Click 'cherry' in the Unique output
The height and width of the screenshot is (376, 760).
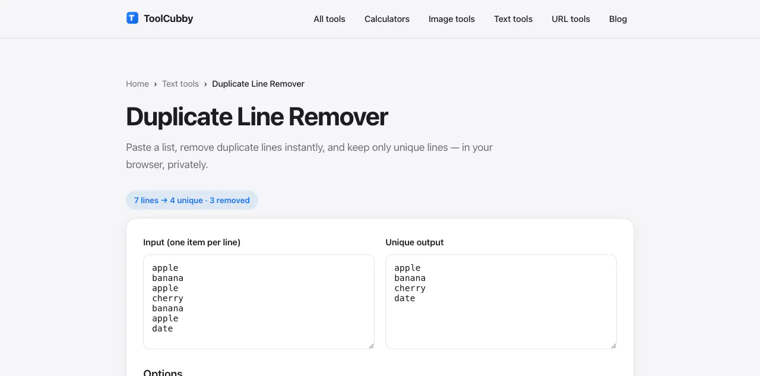pos(410,288)
